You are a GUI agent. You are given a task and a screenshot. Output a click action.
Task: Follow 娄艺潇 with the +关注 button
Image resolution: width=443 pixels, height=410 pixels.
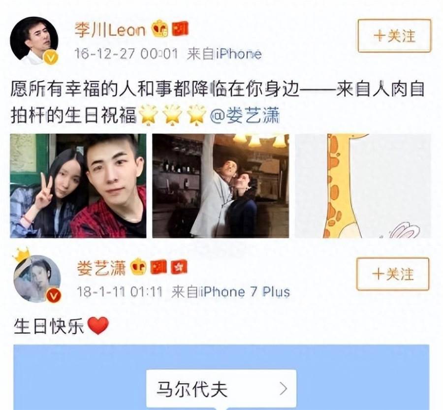(393, 274)
